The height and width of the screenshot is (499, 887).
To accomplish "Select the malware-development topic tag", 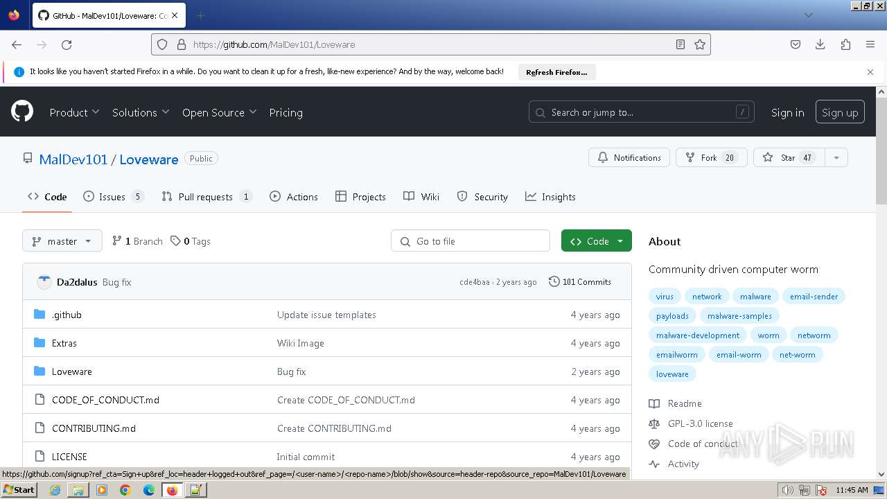I will tap(698, 335).
